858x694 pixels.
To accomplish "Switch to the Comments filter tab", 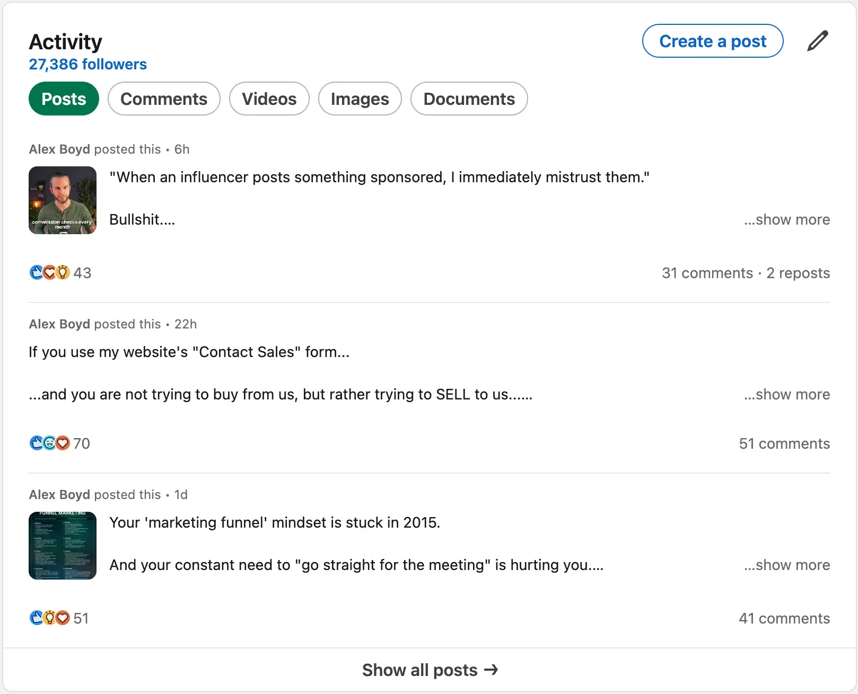I will [163, 99].
